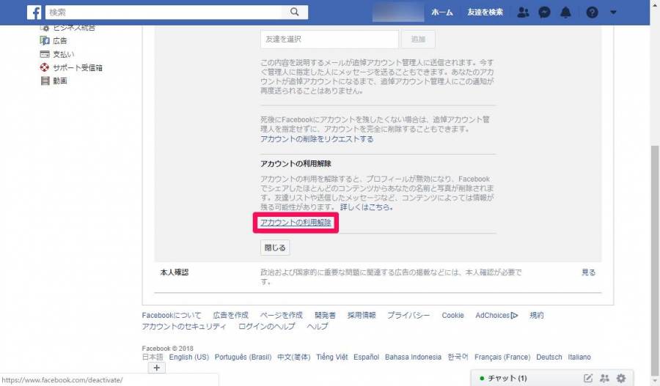Screen dimensions: 660x386
Task: Click the アカウントの利用解除 link
Action: [x=296, y=223]
